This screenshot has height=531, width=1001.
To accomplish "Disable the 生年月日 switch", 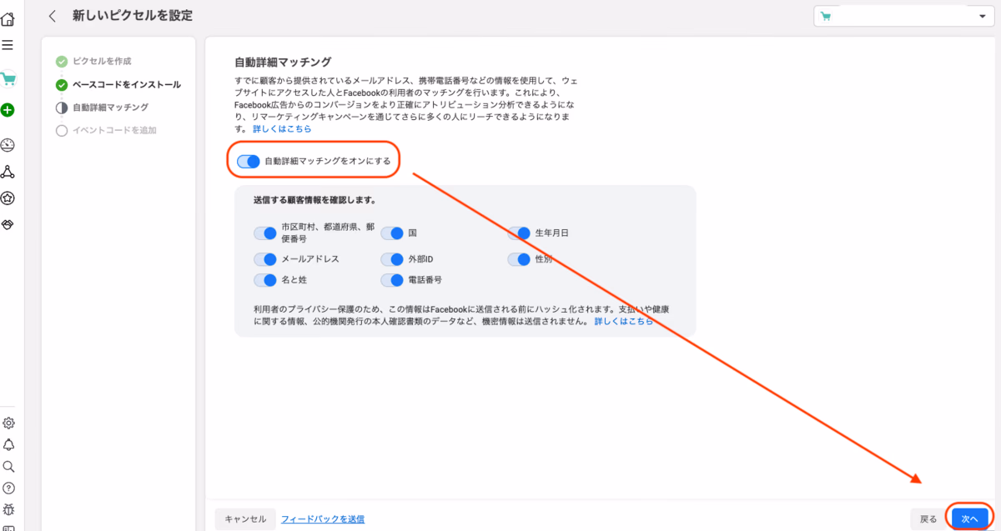I will tap(520, 233).
